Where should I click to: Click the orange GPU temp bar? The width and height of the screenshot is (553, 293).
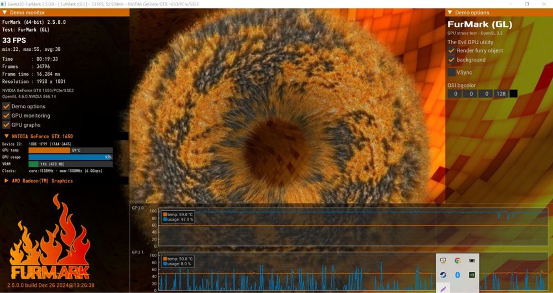(49, 150)
